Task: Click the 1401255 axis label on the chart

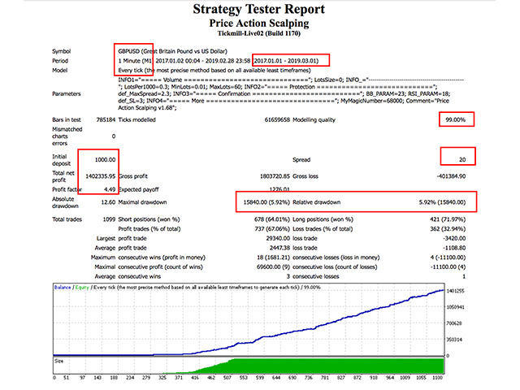Action: (x=455, y=291)
